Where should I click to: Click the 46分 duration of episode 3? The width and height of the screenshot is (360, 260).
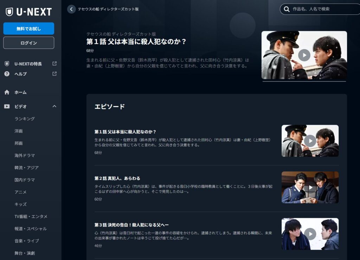tap(98, 246)
